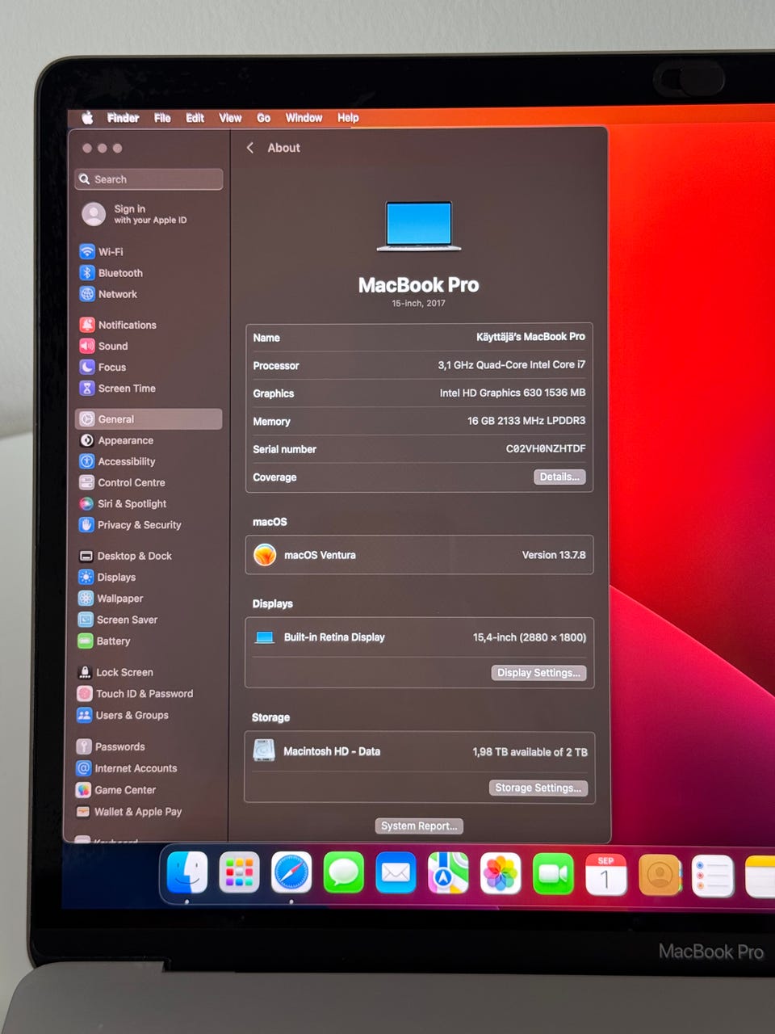
Task: Open Storage Settings
Action: click(x=538, y=788)
